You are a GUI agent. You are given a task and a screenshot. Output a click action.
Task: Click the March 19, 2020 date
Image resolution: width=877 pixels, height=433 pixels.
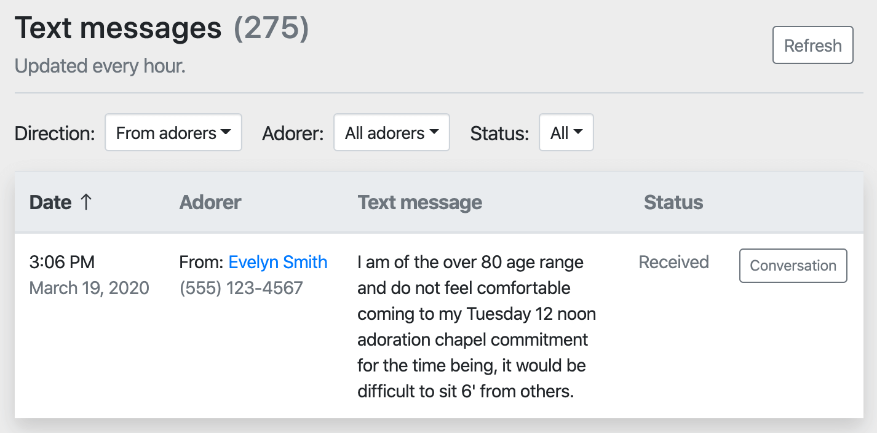[x=89, y=288]
